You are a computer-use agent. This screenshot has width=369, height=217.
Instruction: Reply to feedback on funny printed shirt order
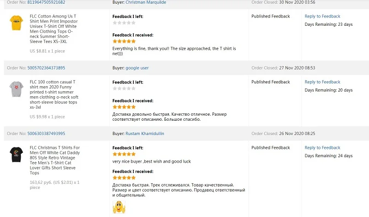coord(322,82)
